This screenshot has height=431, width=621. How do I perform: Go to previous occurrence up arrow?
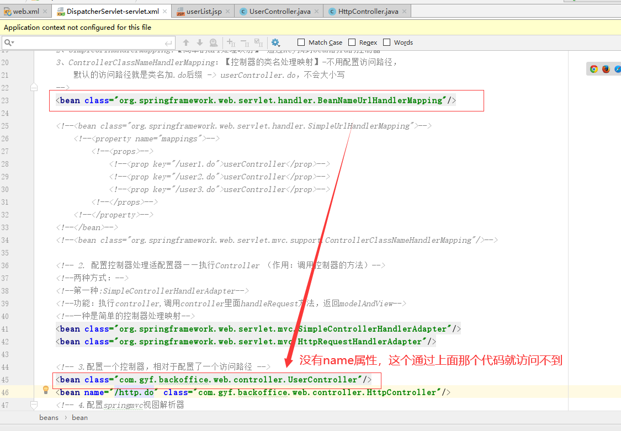click(x=185, y=42)
